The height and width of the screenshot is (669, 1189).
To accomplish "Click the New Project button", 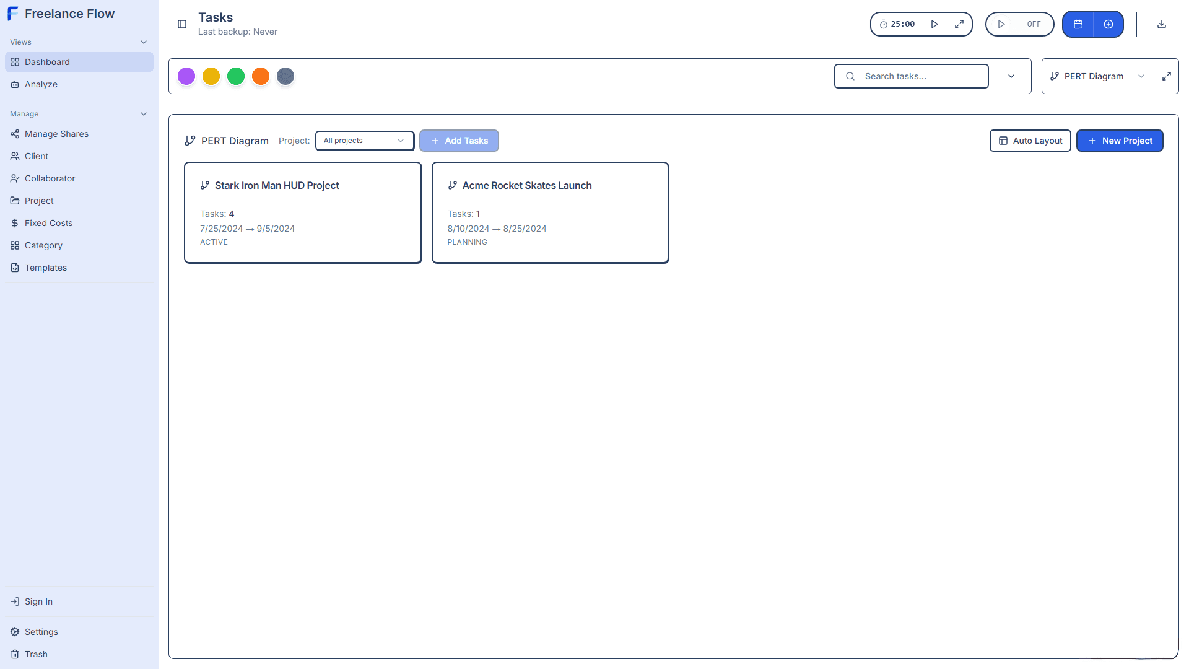I will pyautogui.click(x=1120, y=141).
